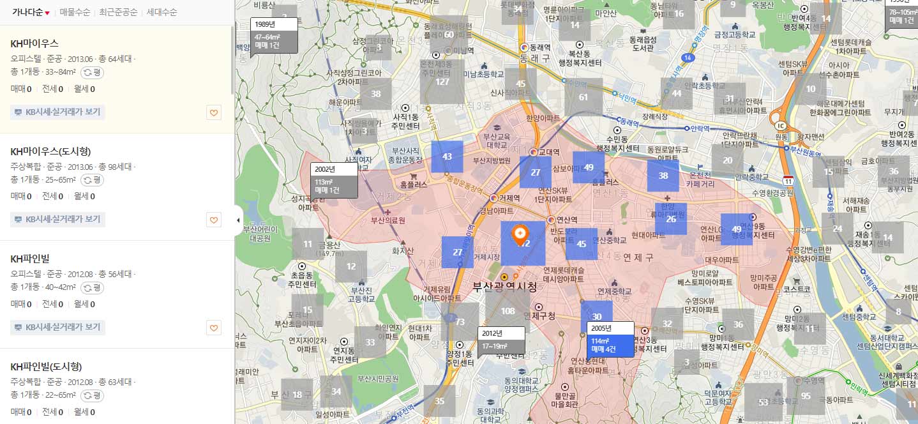Switch area unit to 평 for KH파인빌
918x424 pixels.
(x=93, y=288)
